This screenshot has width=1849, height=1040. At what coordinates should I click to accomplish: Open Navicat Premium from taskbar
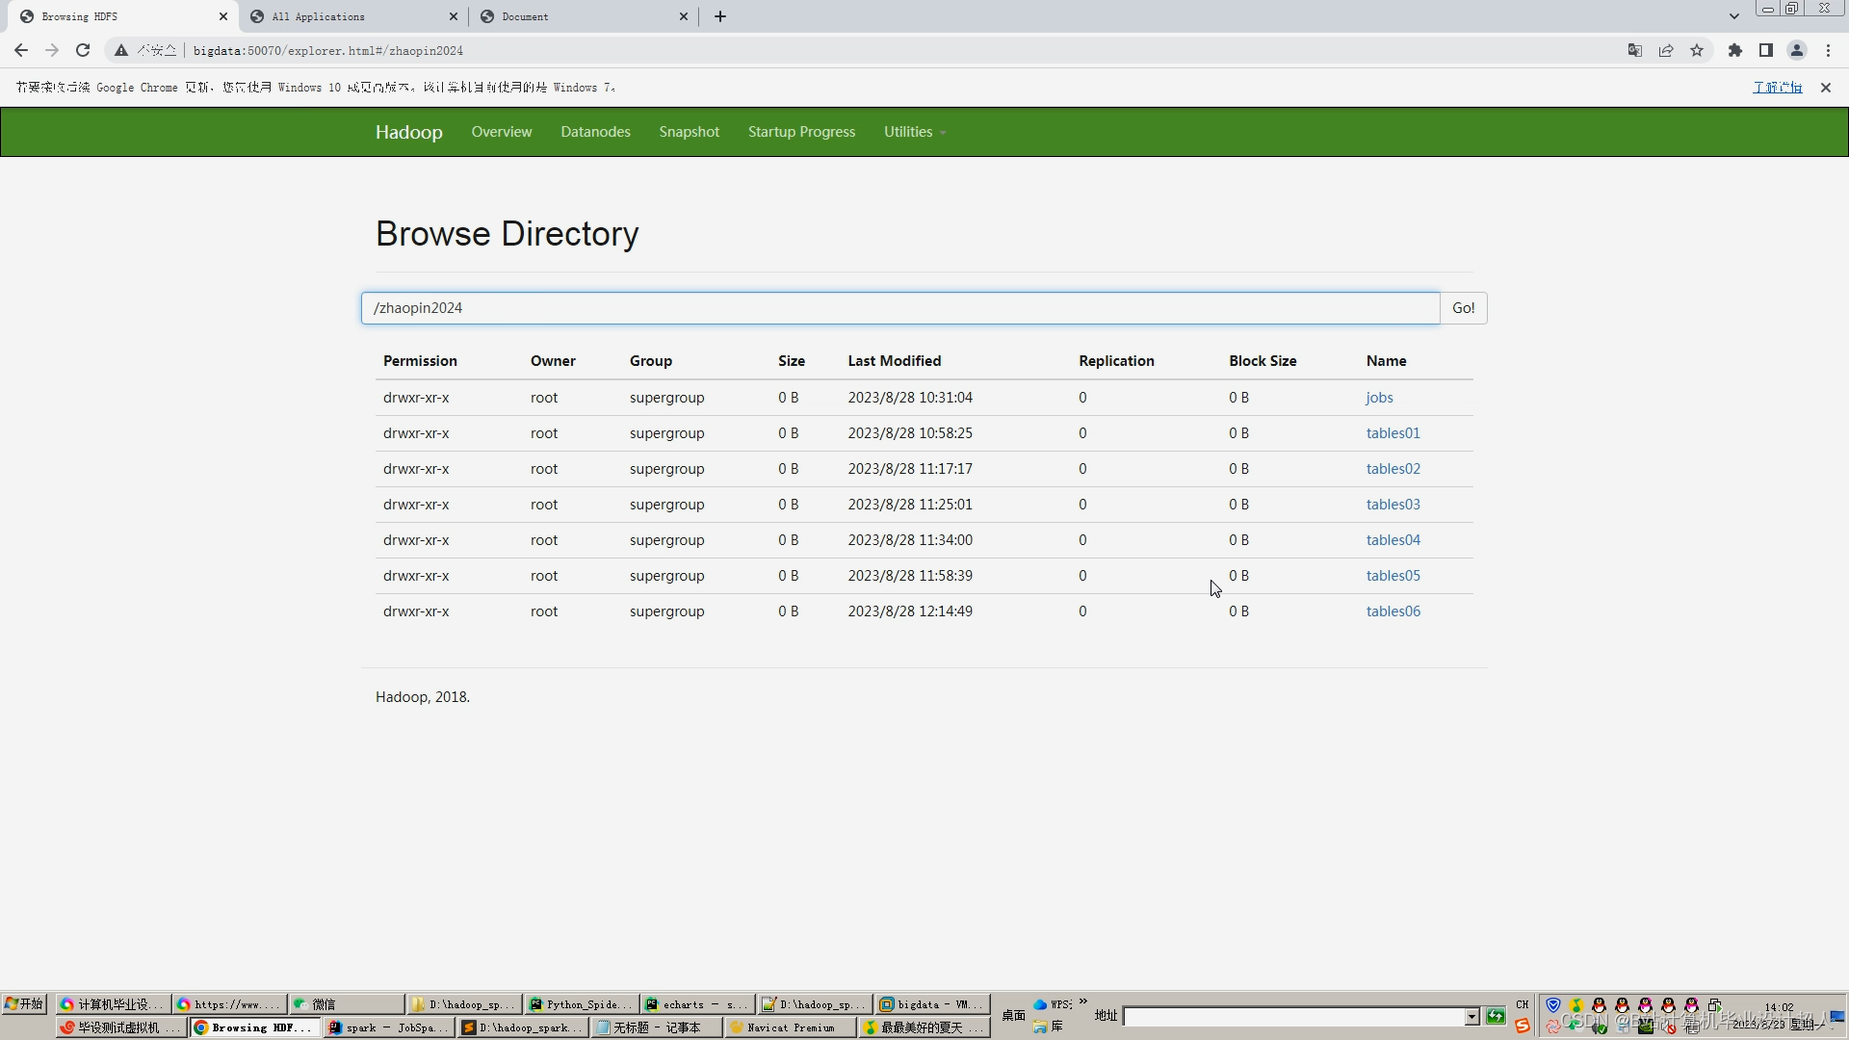(790, 1027)
